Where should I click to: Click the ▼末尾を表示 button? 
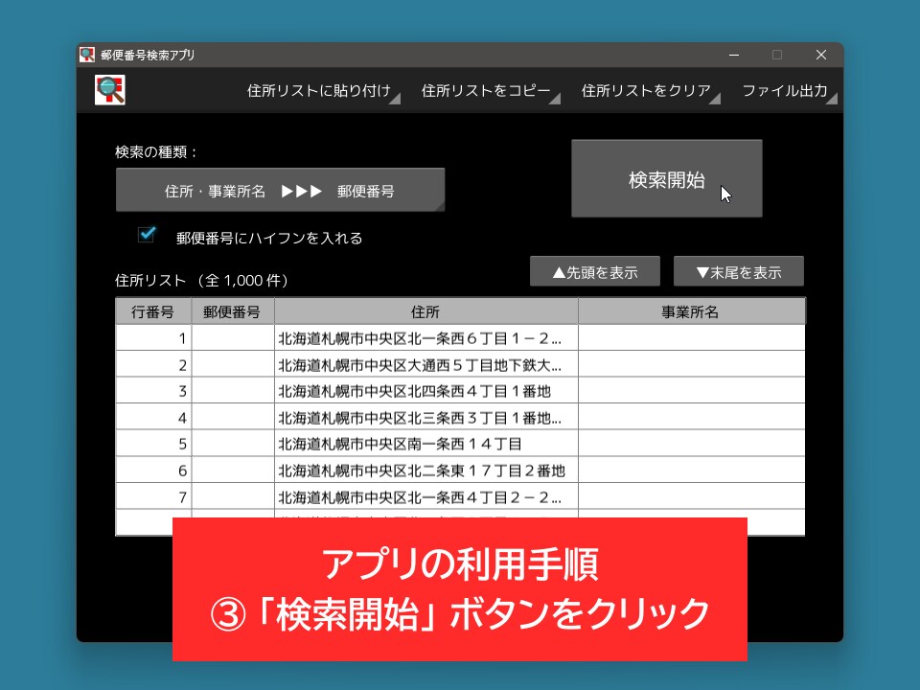click(x=738, y=271)
